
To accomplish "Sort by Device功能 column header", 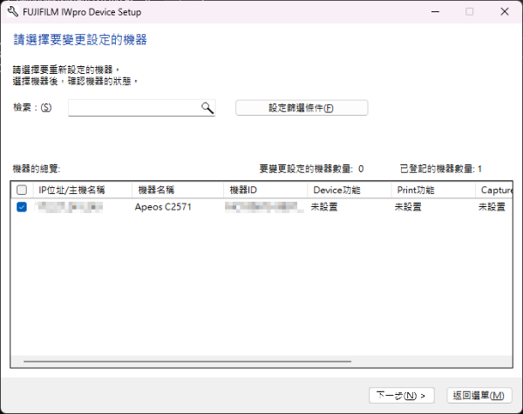I will point(350,190).
